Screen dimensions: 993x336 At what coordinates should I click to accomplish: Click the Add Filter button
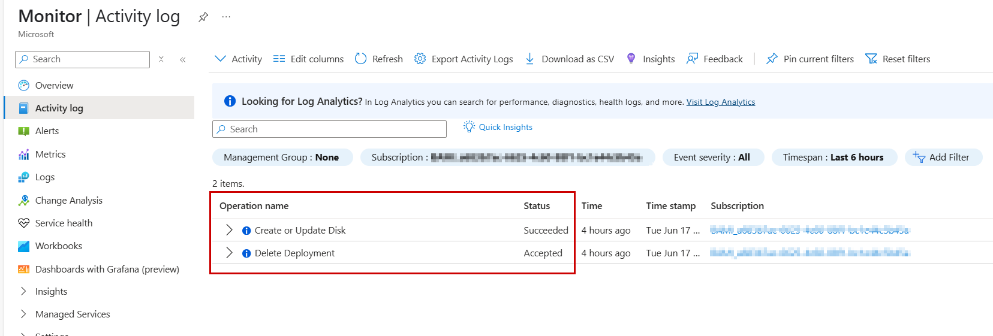click(943, 157)
